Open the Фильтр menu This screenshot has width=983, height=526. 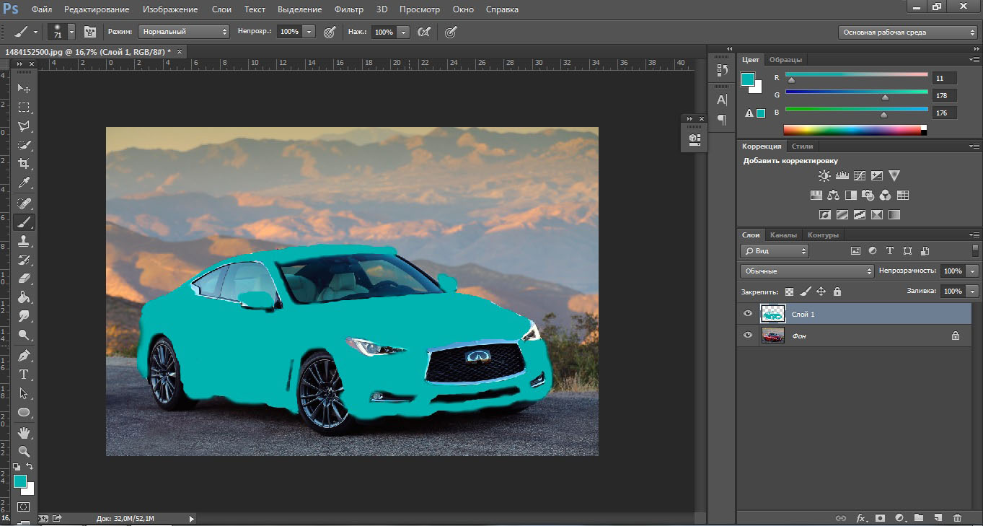coord(349,9)
